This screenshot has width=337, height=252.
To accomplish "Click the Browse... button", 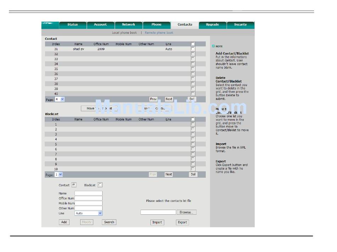I will pos(186,212).
